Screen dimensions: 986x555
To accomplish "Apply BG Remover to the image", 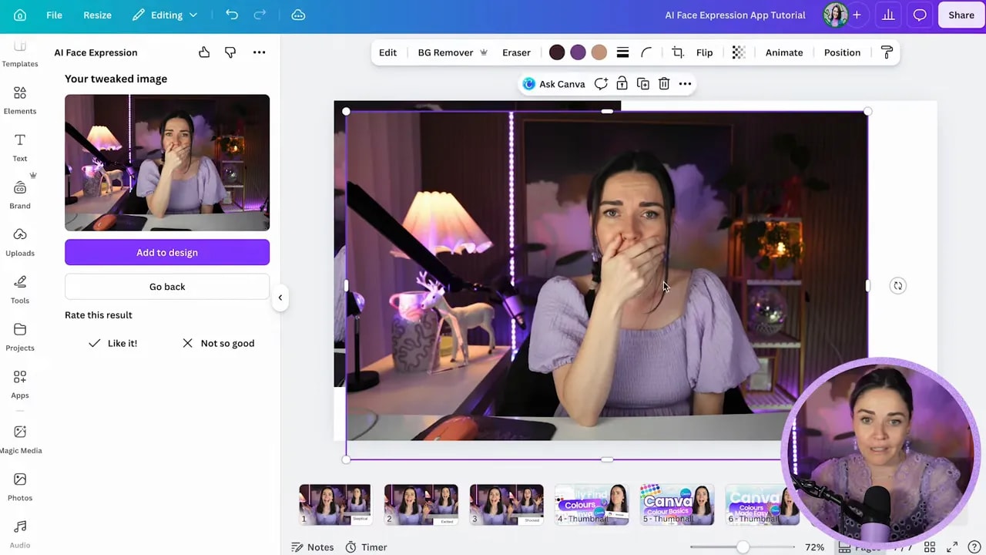I will click(452, 52).
